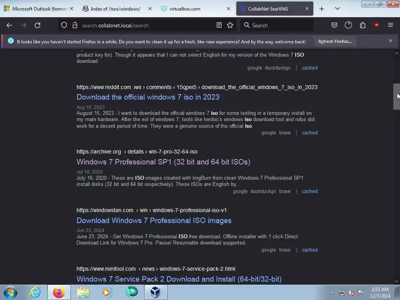Close the virtualbox.com tab
The width and height of the screenshot is (400, 300).
coord(229,9)
